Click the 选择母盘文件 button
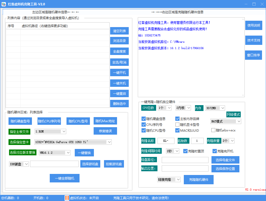Screen dimensions: 266x201 (x=225, y=160)
